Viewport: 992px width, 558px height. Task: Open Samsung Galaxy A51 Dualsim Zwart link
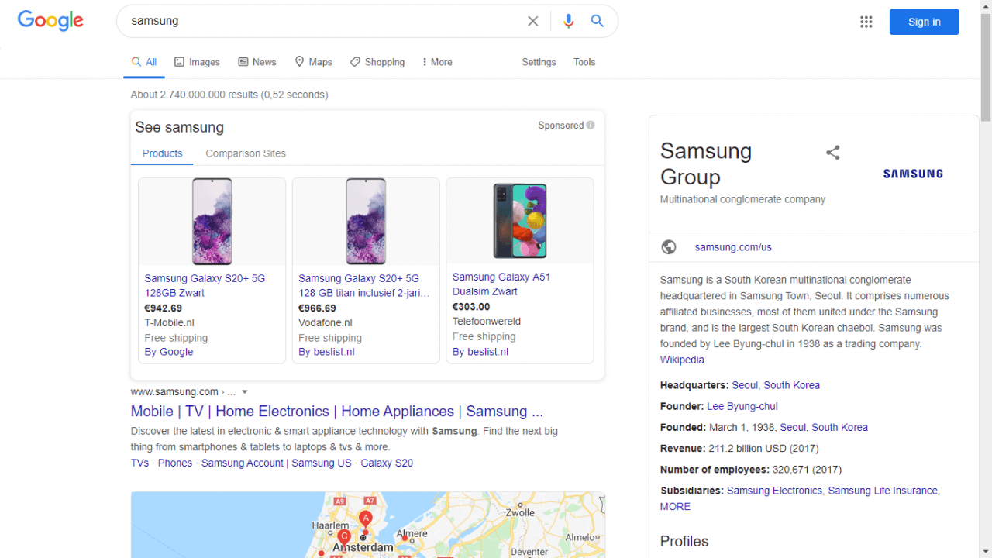coord(501,284)
